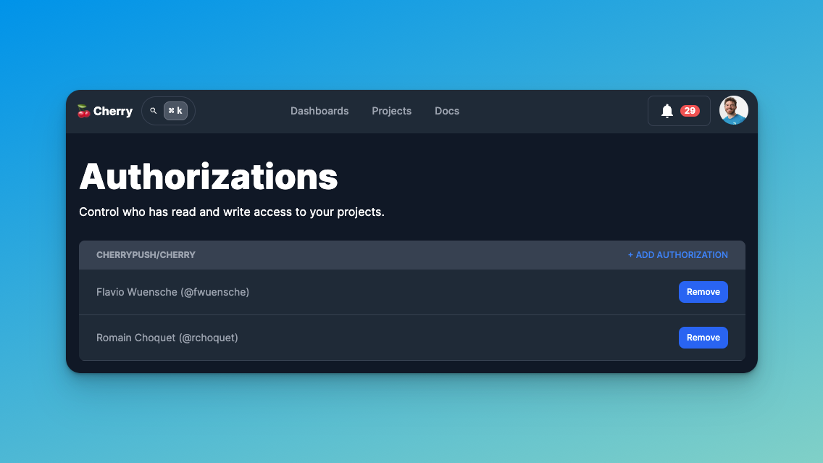Switch to the Projects section
The image size is (823, 463).
tap(391, 111)
